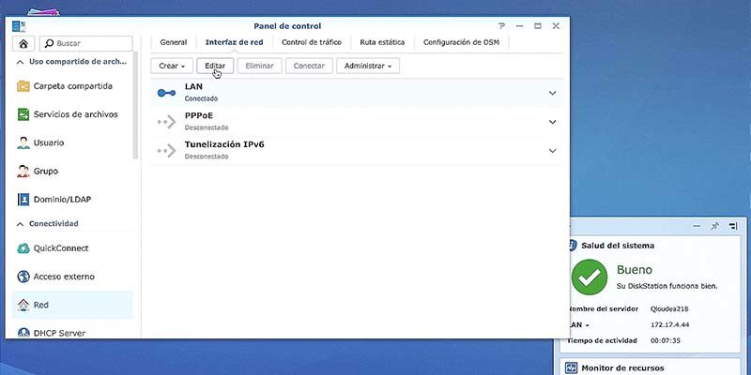Click the Panel de control app icon in title bar

[19, 26]
